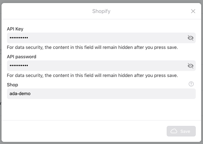Show the hidden API Key value
Viewport: 203px width, 144px height.
(190, 38)
